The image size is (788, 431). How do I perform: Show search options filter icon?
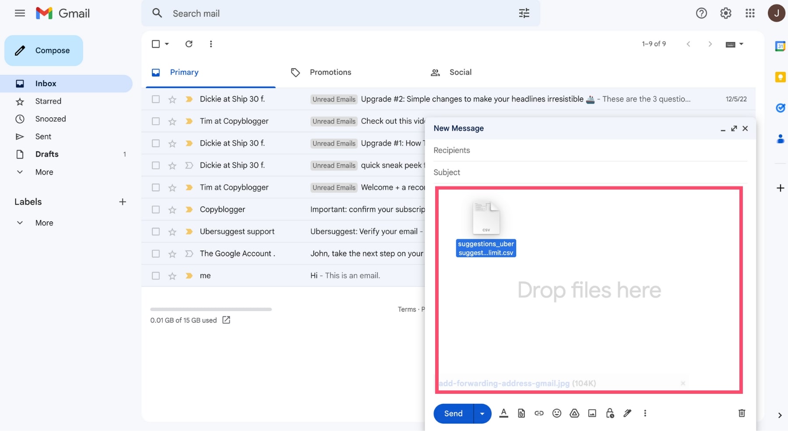(524, 13)
